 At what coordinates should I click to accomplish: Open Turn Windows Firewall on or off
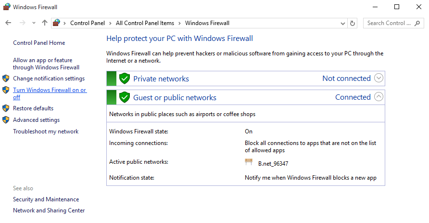[50, 93]
